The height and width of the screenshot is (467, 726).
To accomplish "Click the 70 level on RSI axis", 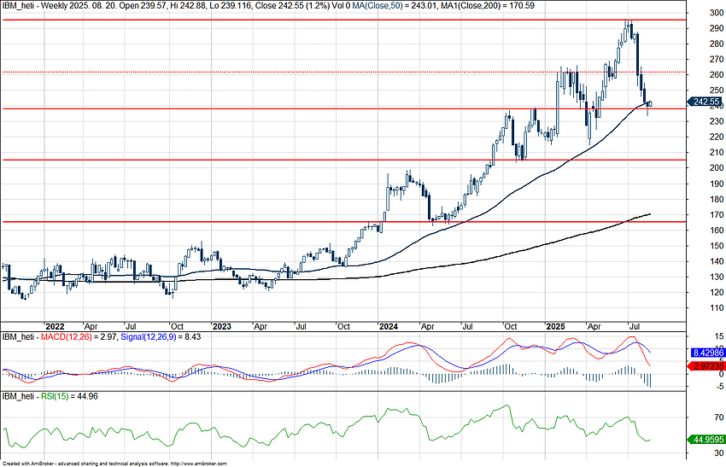I will pos(718,417).
